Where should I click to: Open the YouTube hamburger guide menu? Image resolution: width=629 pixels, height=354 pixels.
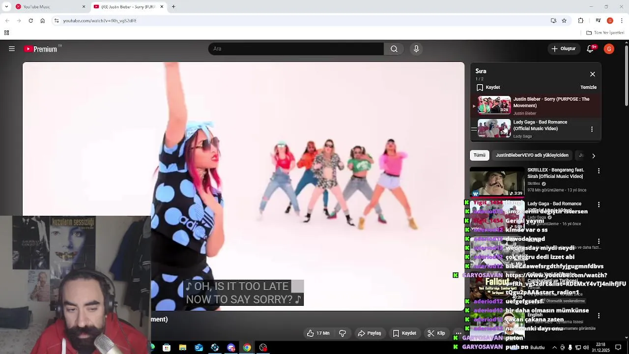12,49
